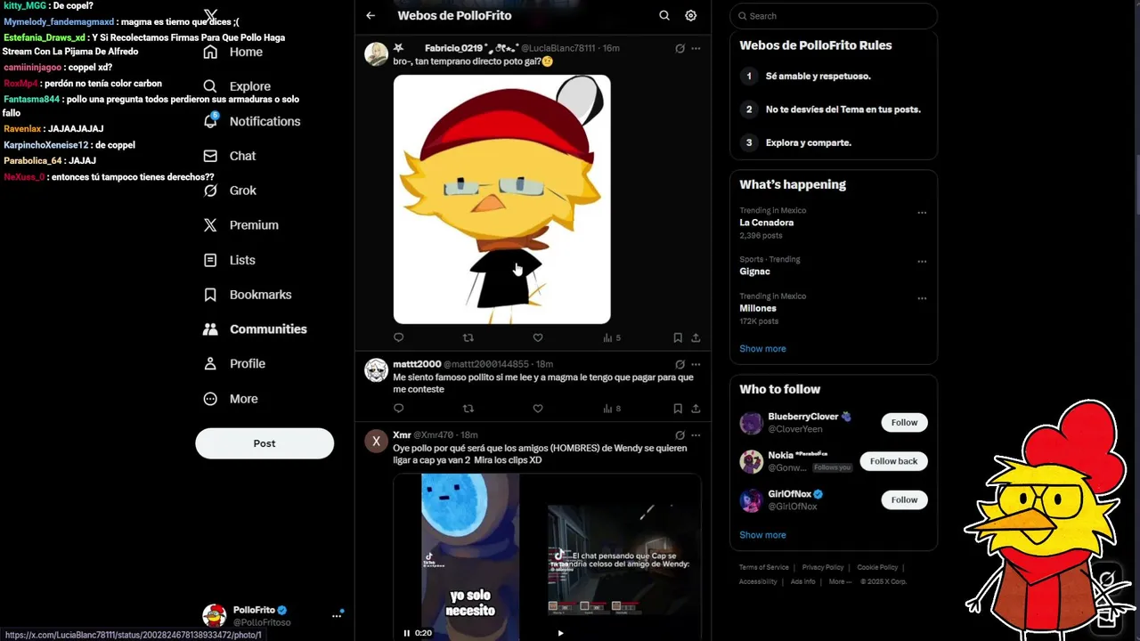Screen dimensions: 1140x641
Task: Repost the mattt2000 post
Action: [468, 409]
